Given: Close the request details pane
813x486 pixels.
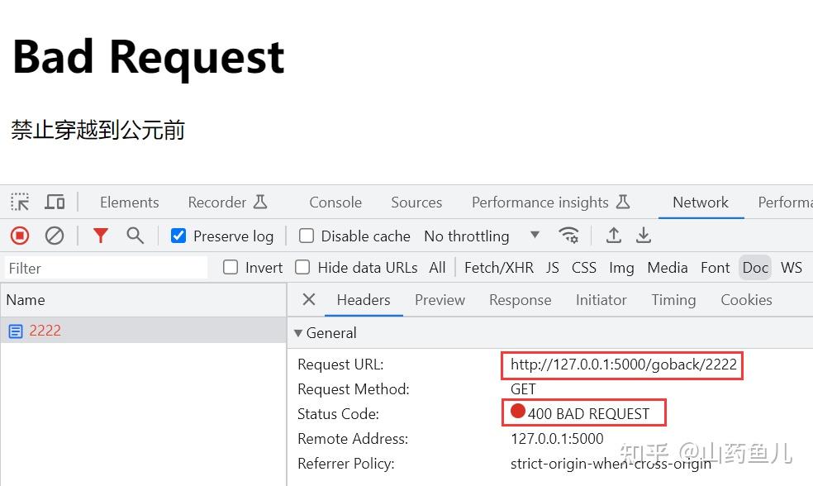Looking at the screenshot, I should (x=309, y=299).
